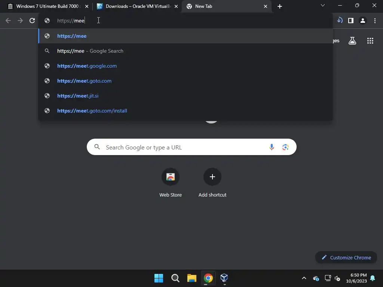
Task: Close the Downloads Oracle VM VirtualBox tab
Action: pos(176,7)
